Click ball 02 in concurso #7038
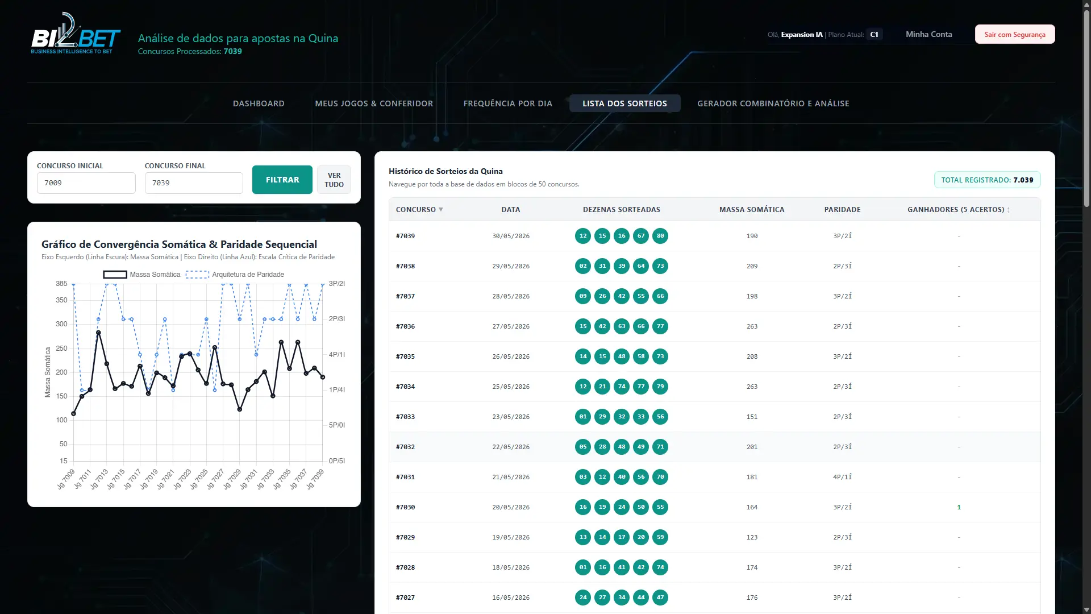This screenshot has height=614, width=1091. click(x=583, y=266)
